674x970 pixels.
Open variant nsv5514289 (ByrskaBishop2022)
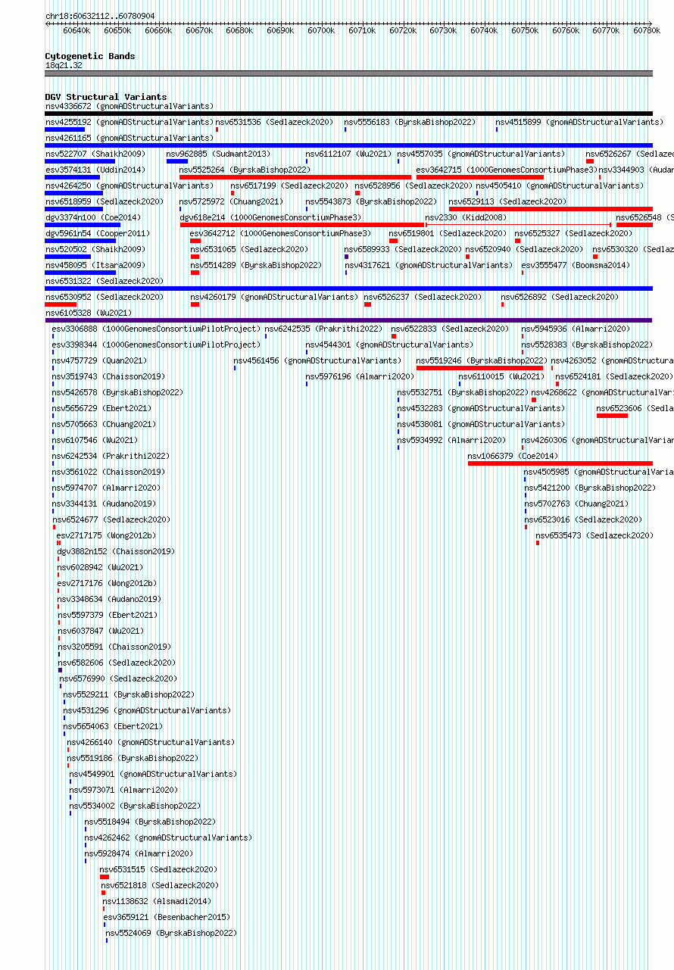[x=256, y=265]
